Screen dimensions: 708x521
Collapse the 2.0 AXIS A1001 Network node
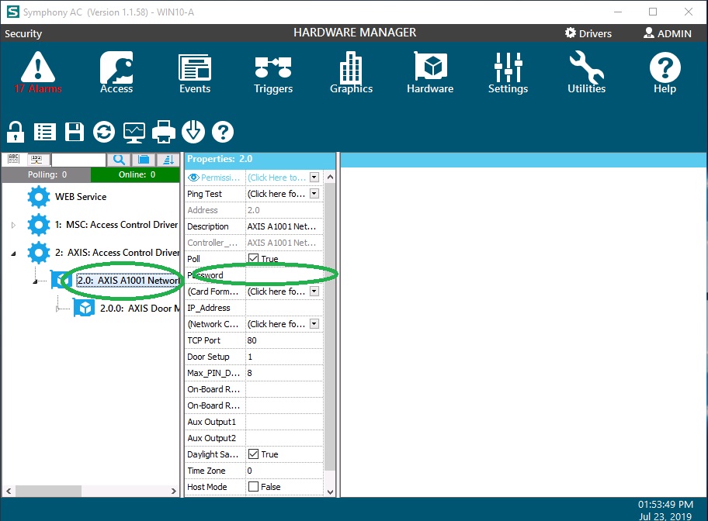point(35,281)
